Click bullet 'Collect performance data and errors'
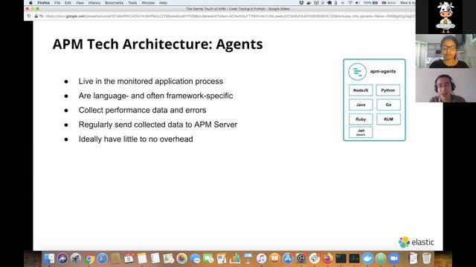This screenshot has height=267, width=476. [x=142, y=111]
